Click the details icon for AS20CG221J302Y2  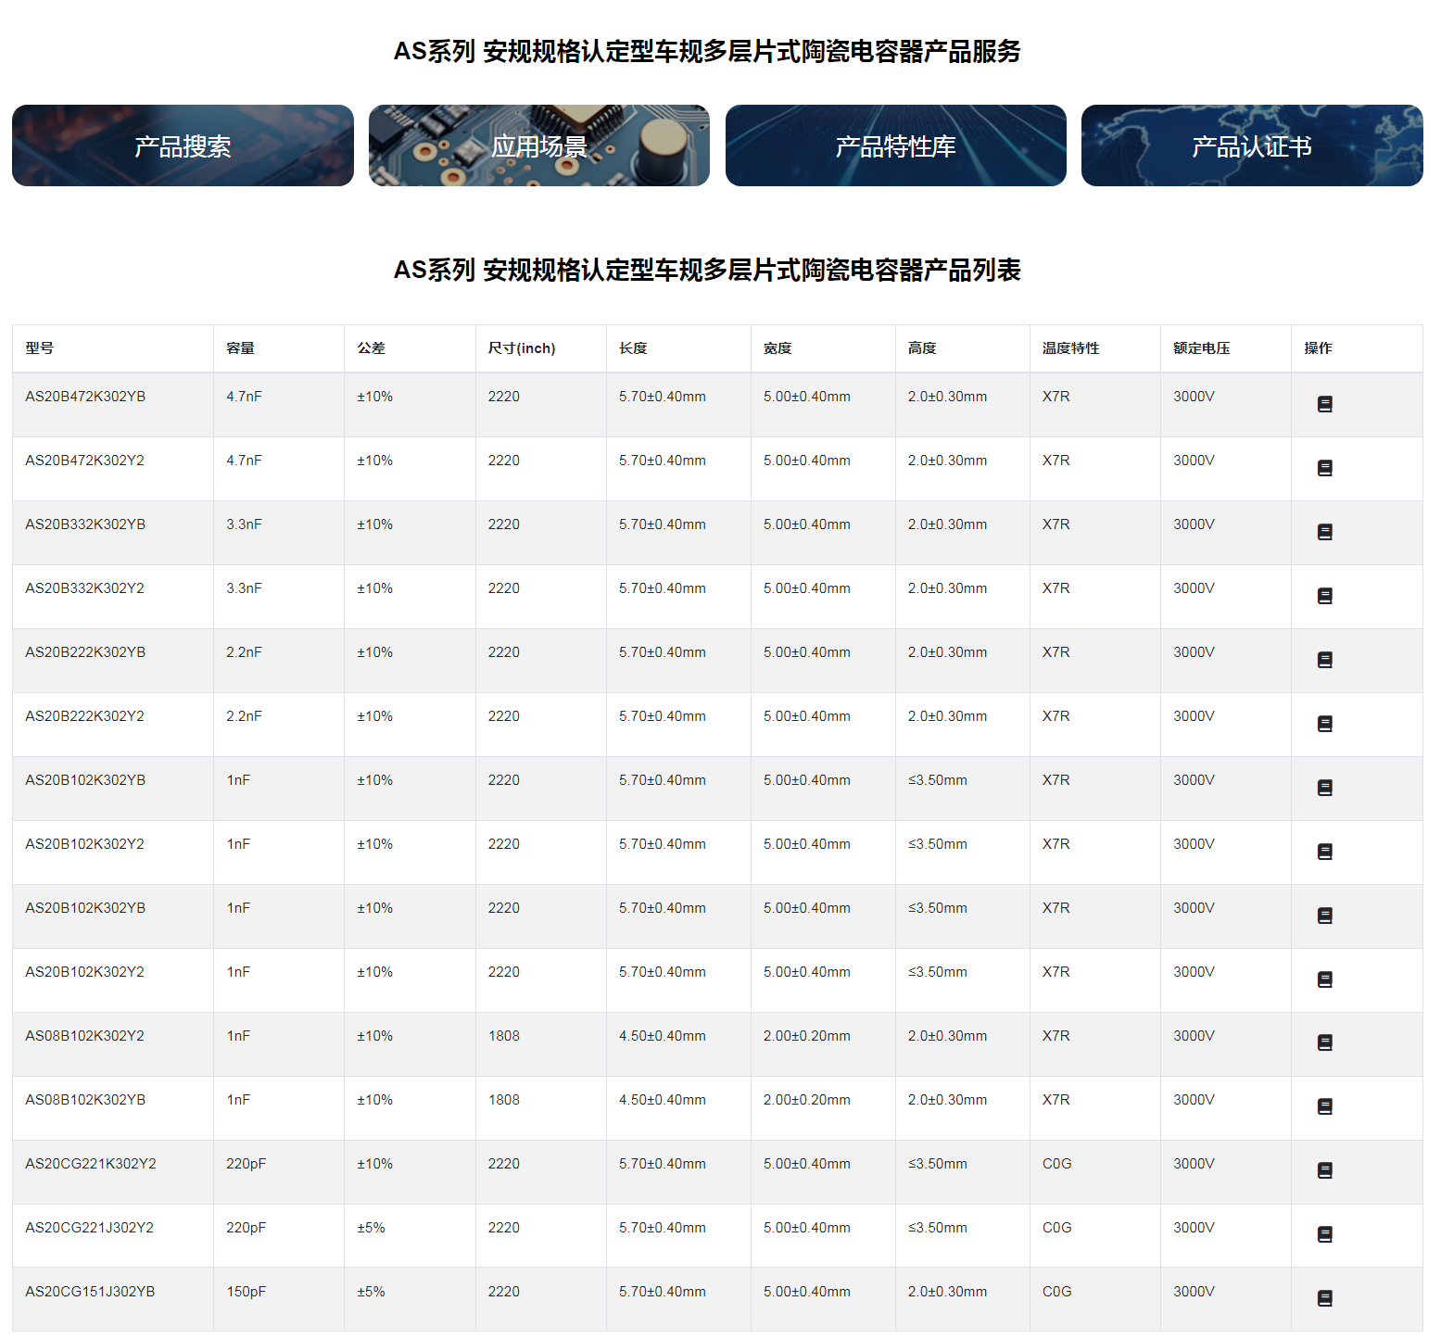(1324, 1235)
